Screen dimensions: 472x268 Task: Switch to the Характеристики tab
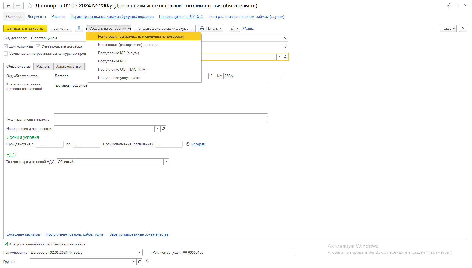coord(69,67)
